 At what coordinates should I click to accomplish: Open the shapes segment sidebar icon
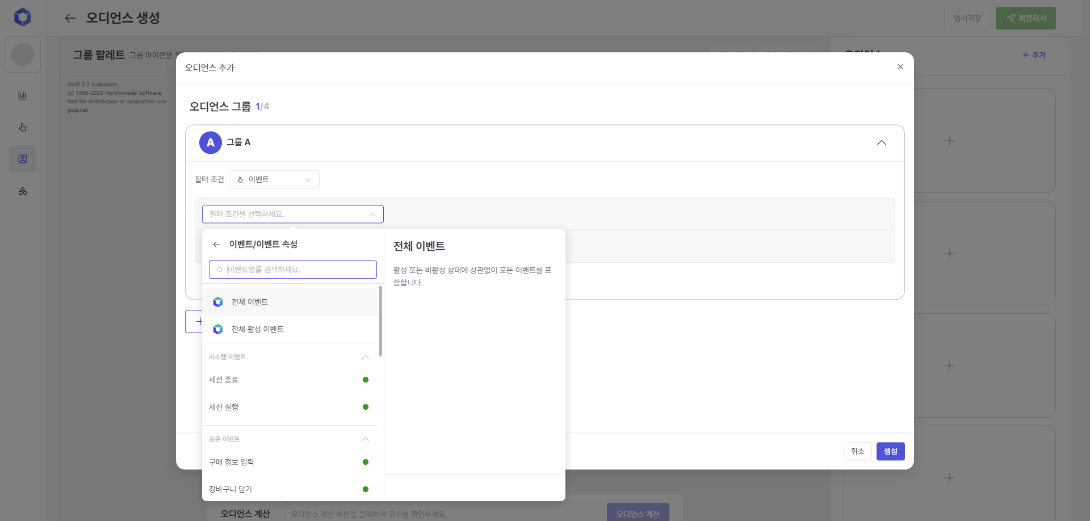[x=23, y=191]
